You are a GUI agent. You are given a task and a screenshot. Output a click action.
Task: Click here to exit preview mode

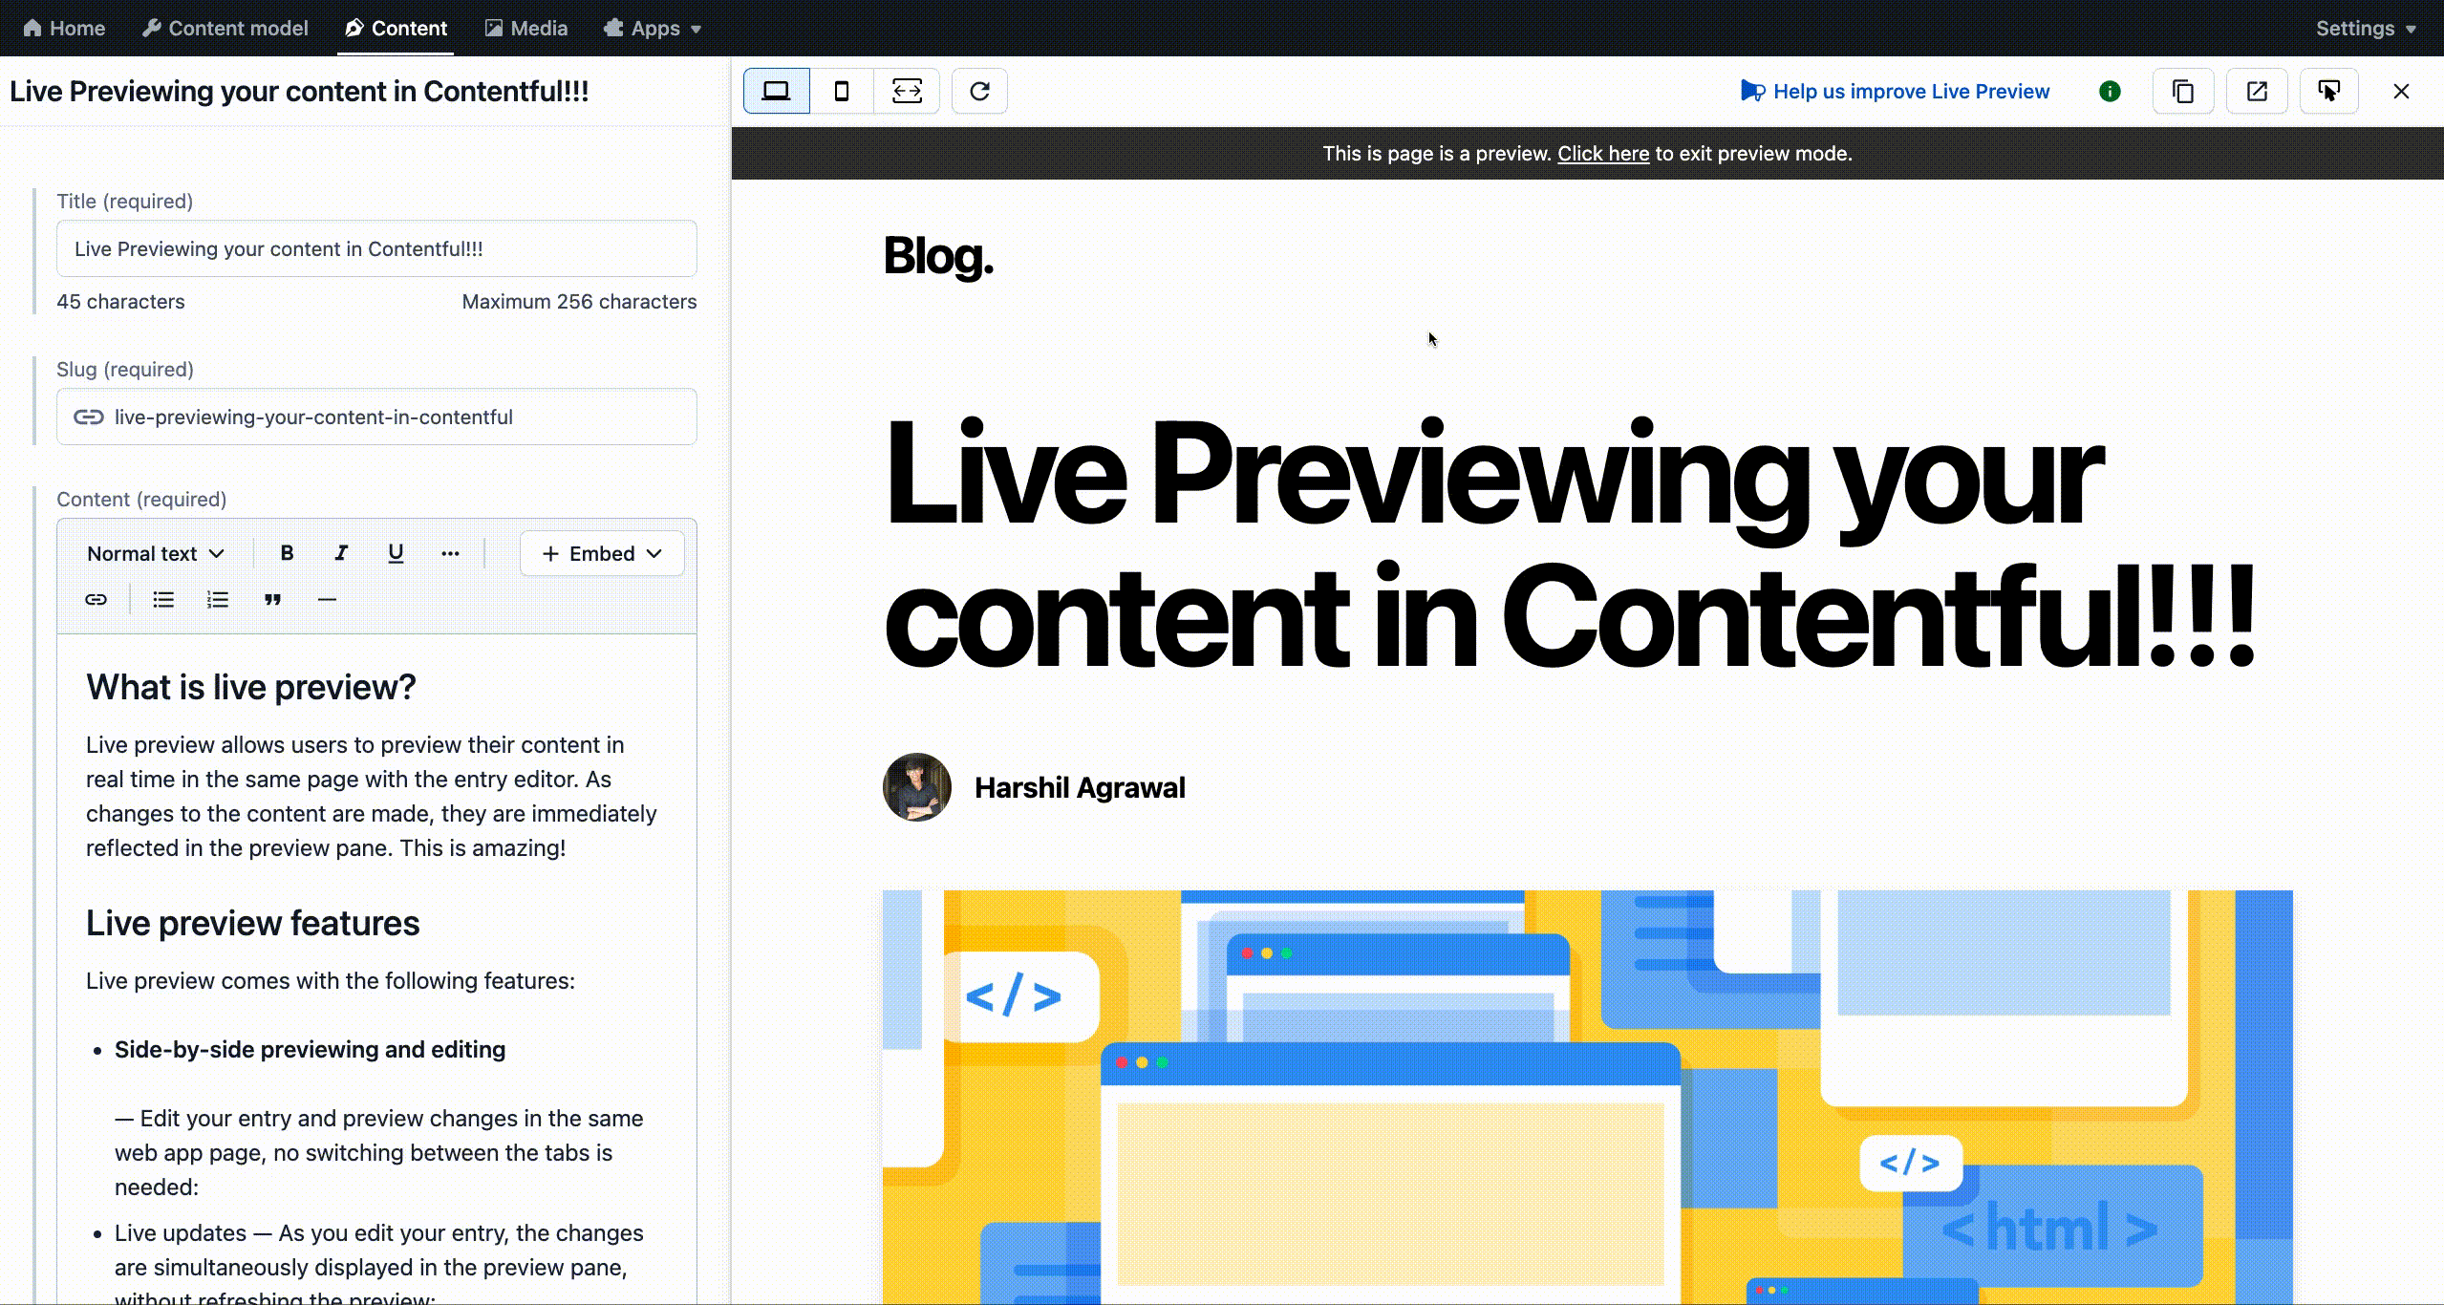(x=1603, y=152)
